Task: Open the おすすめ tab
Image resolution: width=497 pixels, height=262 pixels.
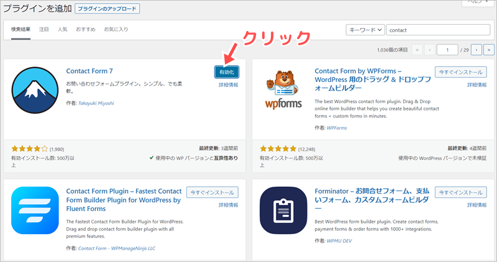Action: 84,29
